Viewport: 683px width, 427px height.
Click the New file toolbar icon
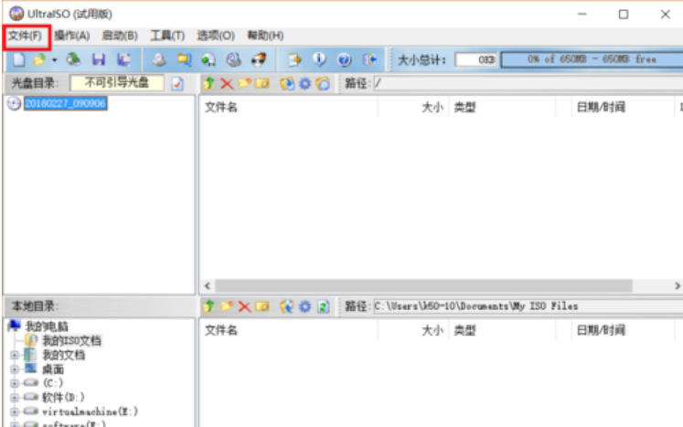pyautogui.click(x=16, y=59)
